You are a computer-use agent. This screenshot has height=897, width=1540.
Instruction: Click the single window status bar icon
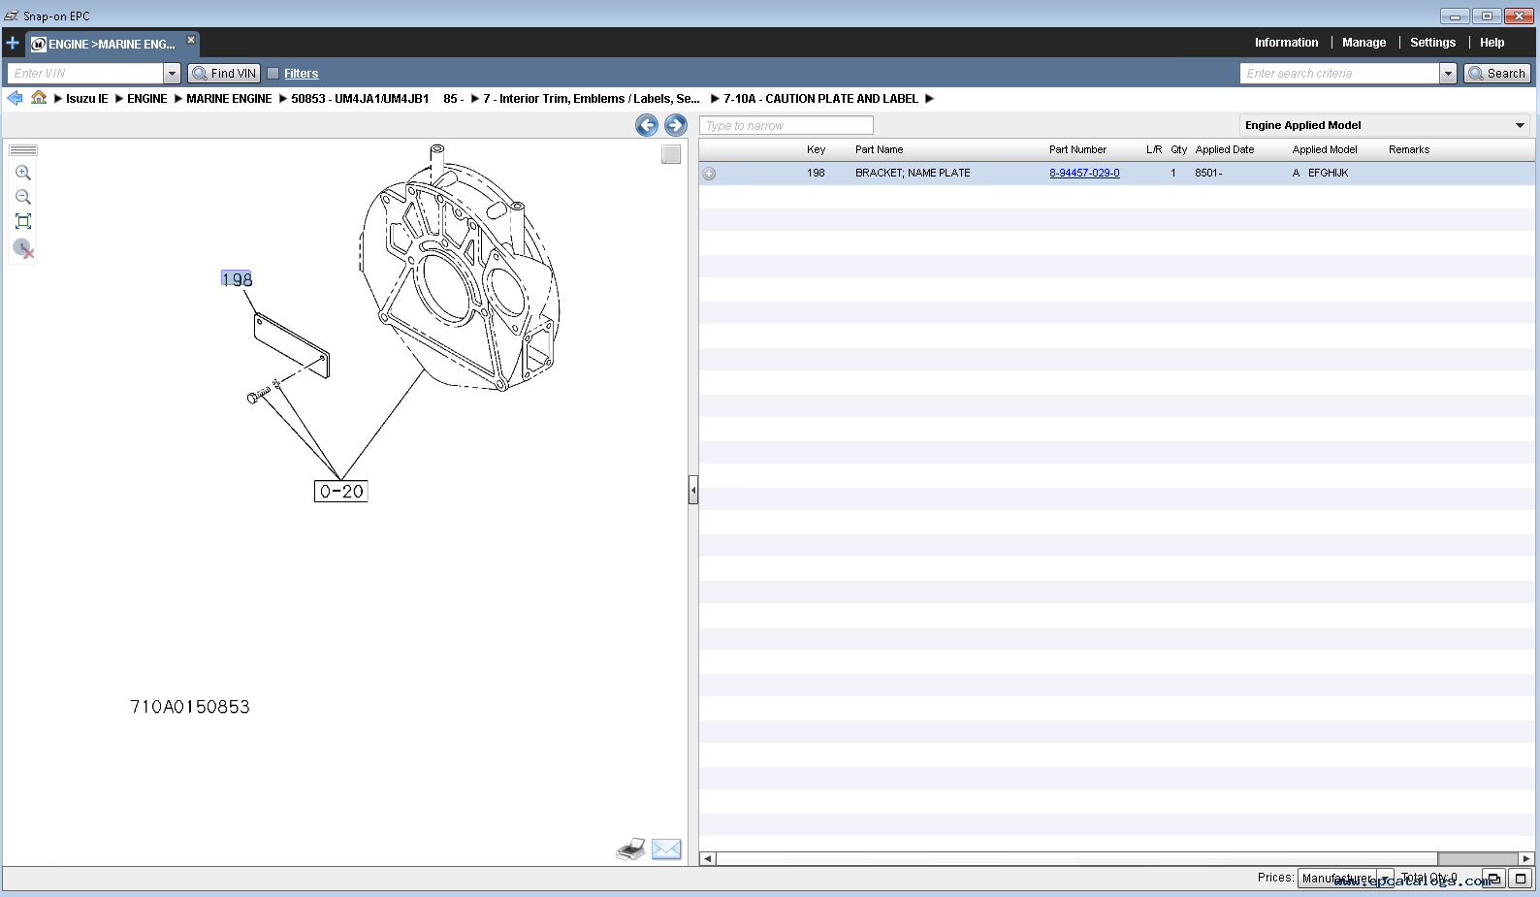click(1521, 879)
